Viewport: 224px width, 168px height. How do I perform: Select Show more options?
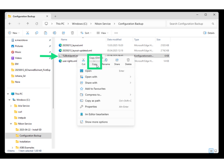tap(106, 122)
